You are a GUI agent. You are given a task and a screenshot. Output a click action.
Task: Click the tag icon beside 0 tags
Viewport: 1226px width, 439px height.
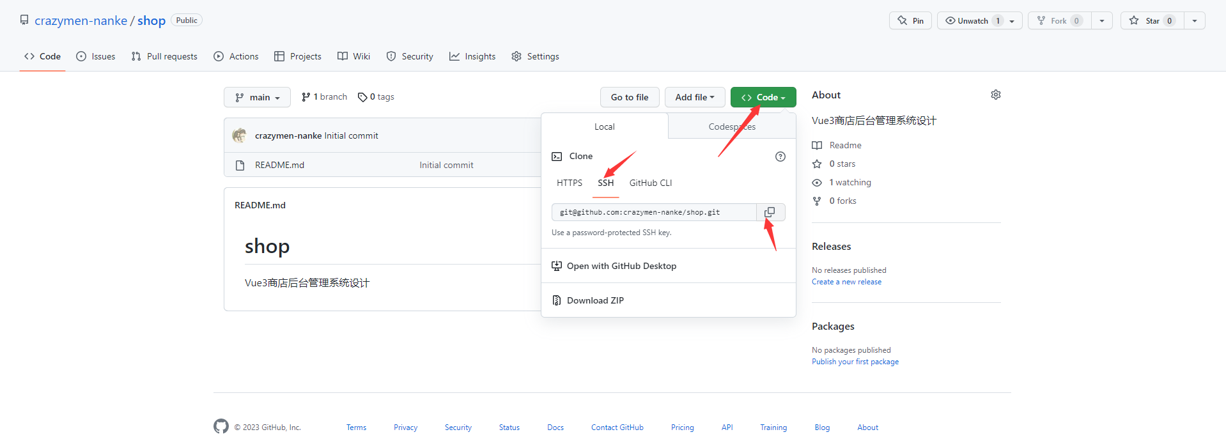point(362,97)
